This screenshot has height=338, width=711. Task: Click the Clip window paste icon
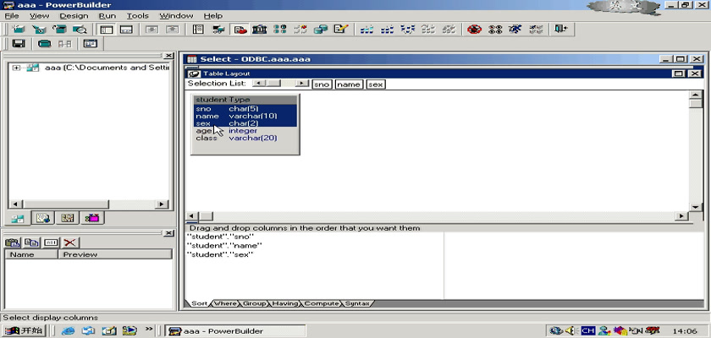point(12,243)
